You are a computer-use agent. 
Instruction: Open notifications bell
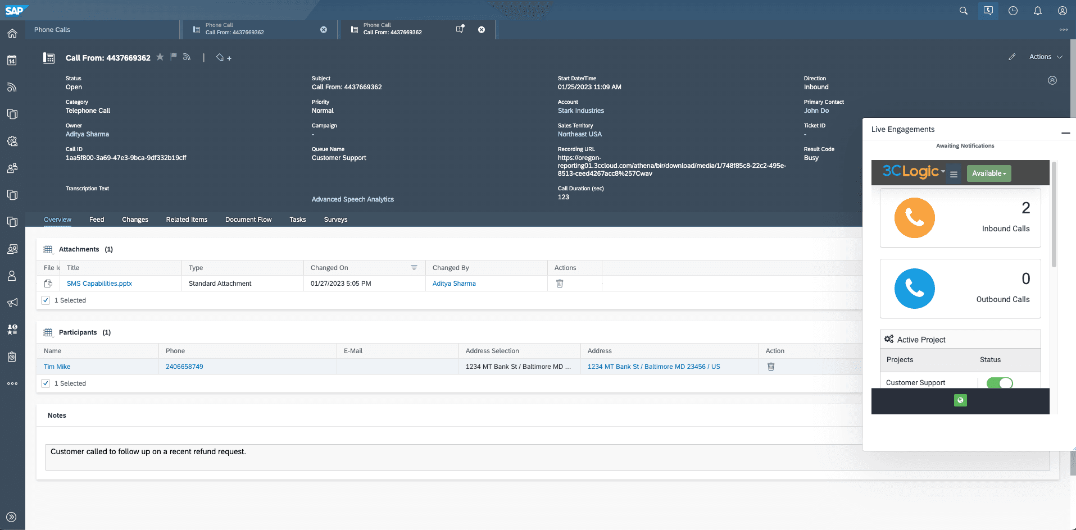[1038, 11]
